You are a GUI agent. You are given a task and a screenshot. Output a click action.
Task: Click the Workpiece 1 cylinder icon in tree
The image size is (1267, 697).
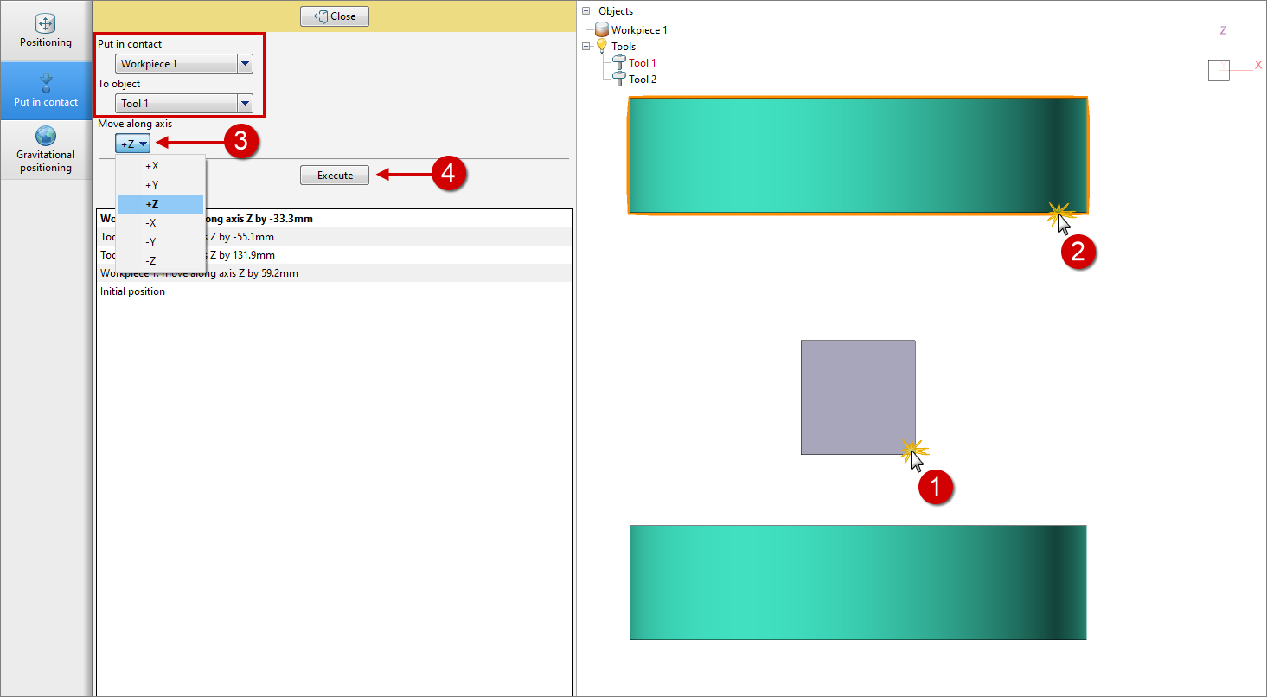pyautogui.click(x=602, y=30)
